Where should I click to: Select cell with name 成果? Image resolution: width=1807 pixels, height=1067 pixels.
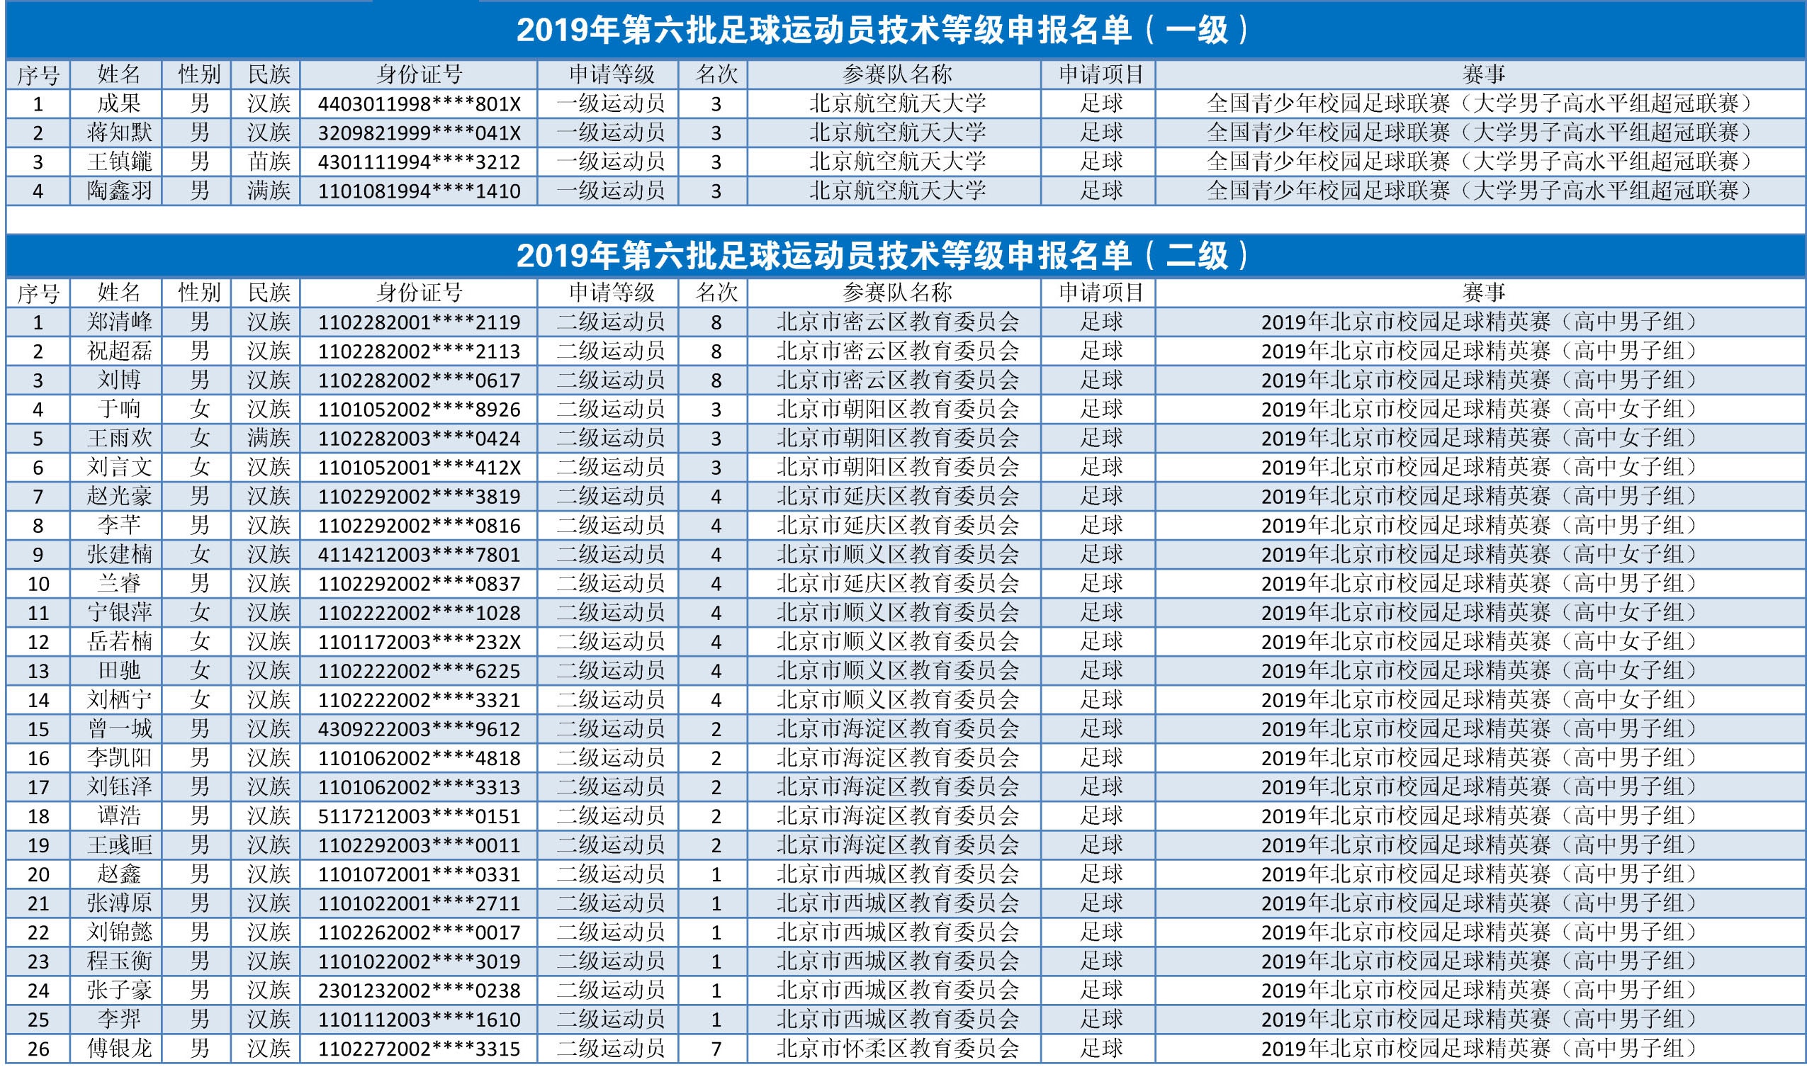[118, 103]
